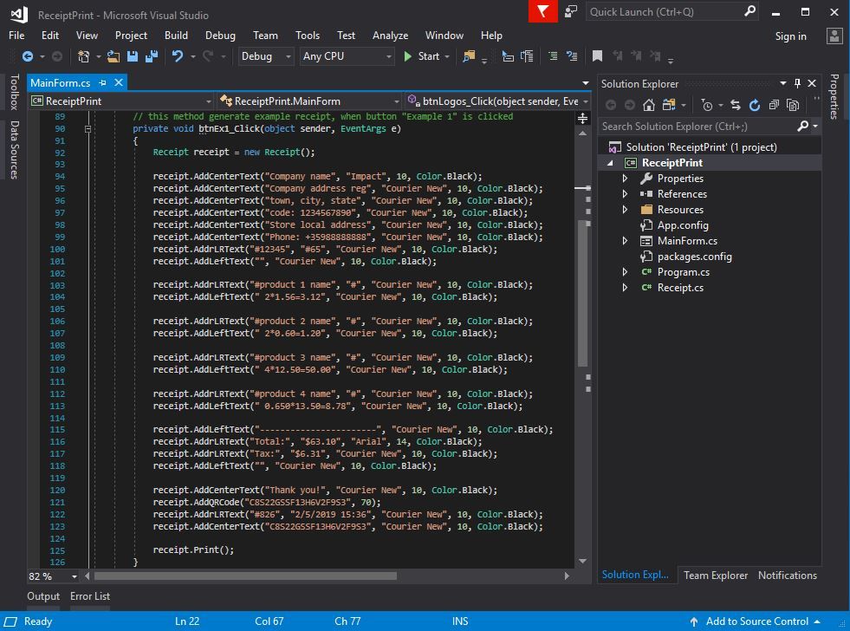Click Sync with Active Document icon
This screenshot has height=631, width=850.
pyautogui.click(x=735, y=105)
